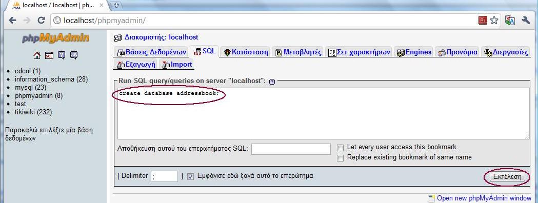Click the new window icon beside Open new phpMyAdmin window
This screenshot has width=538, height=203.
pos(431,198)
